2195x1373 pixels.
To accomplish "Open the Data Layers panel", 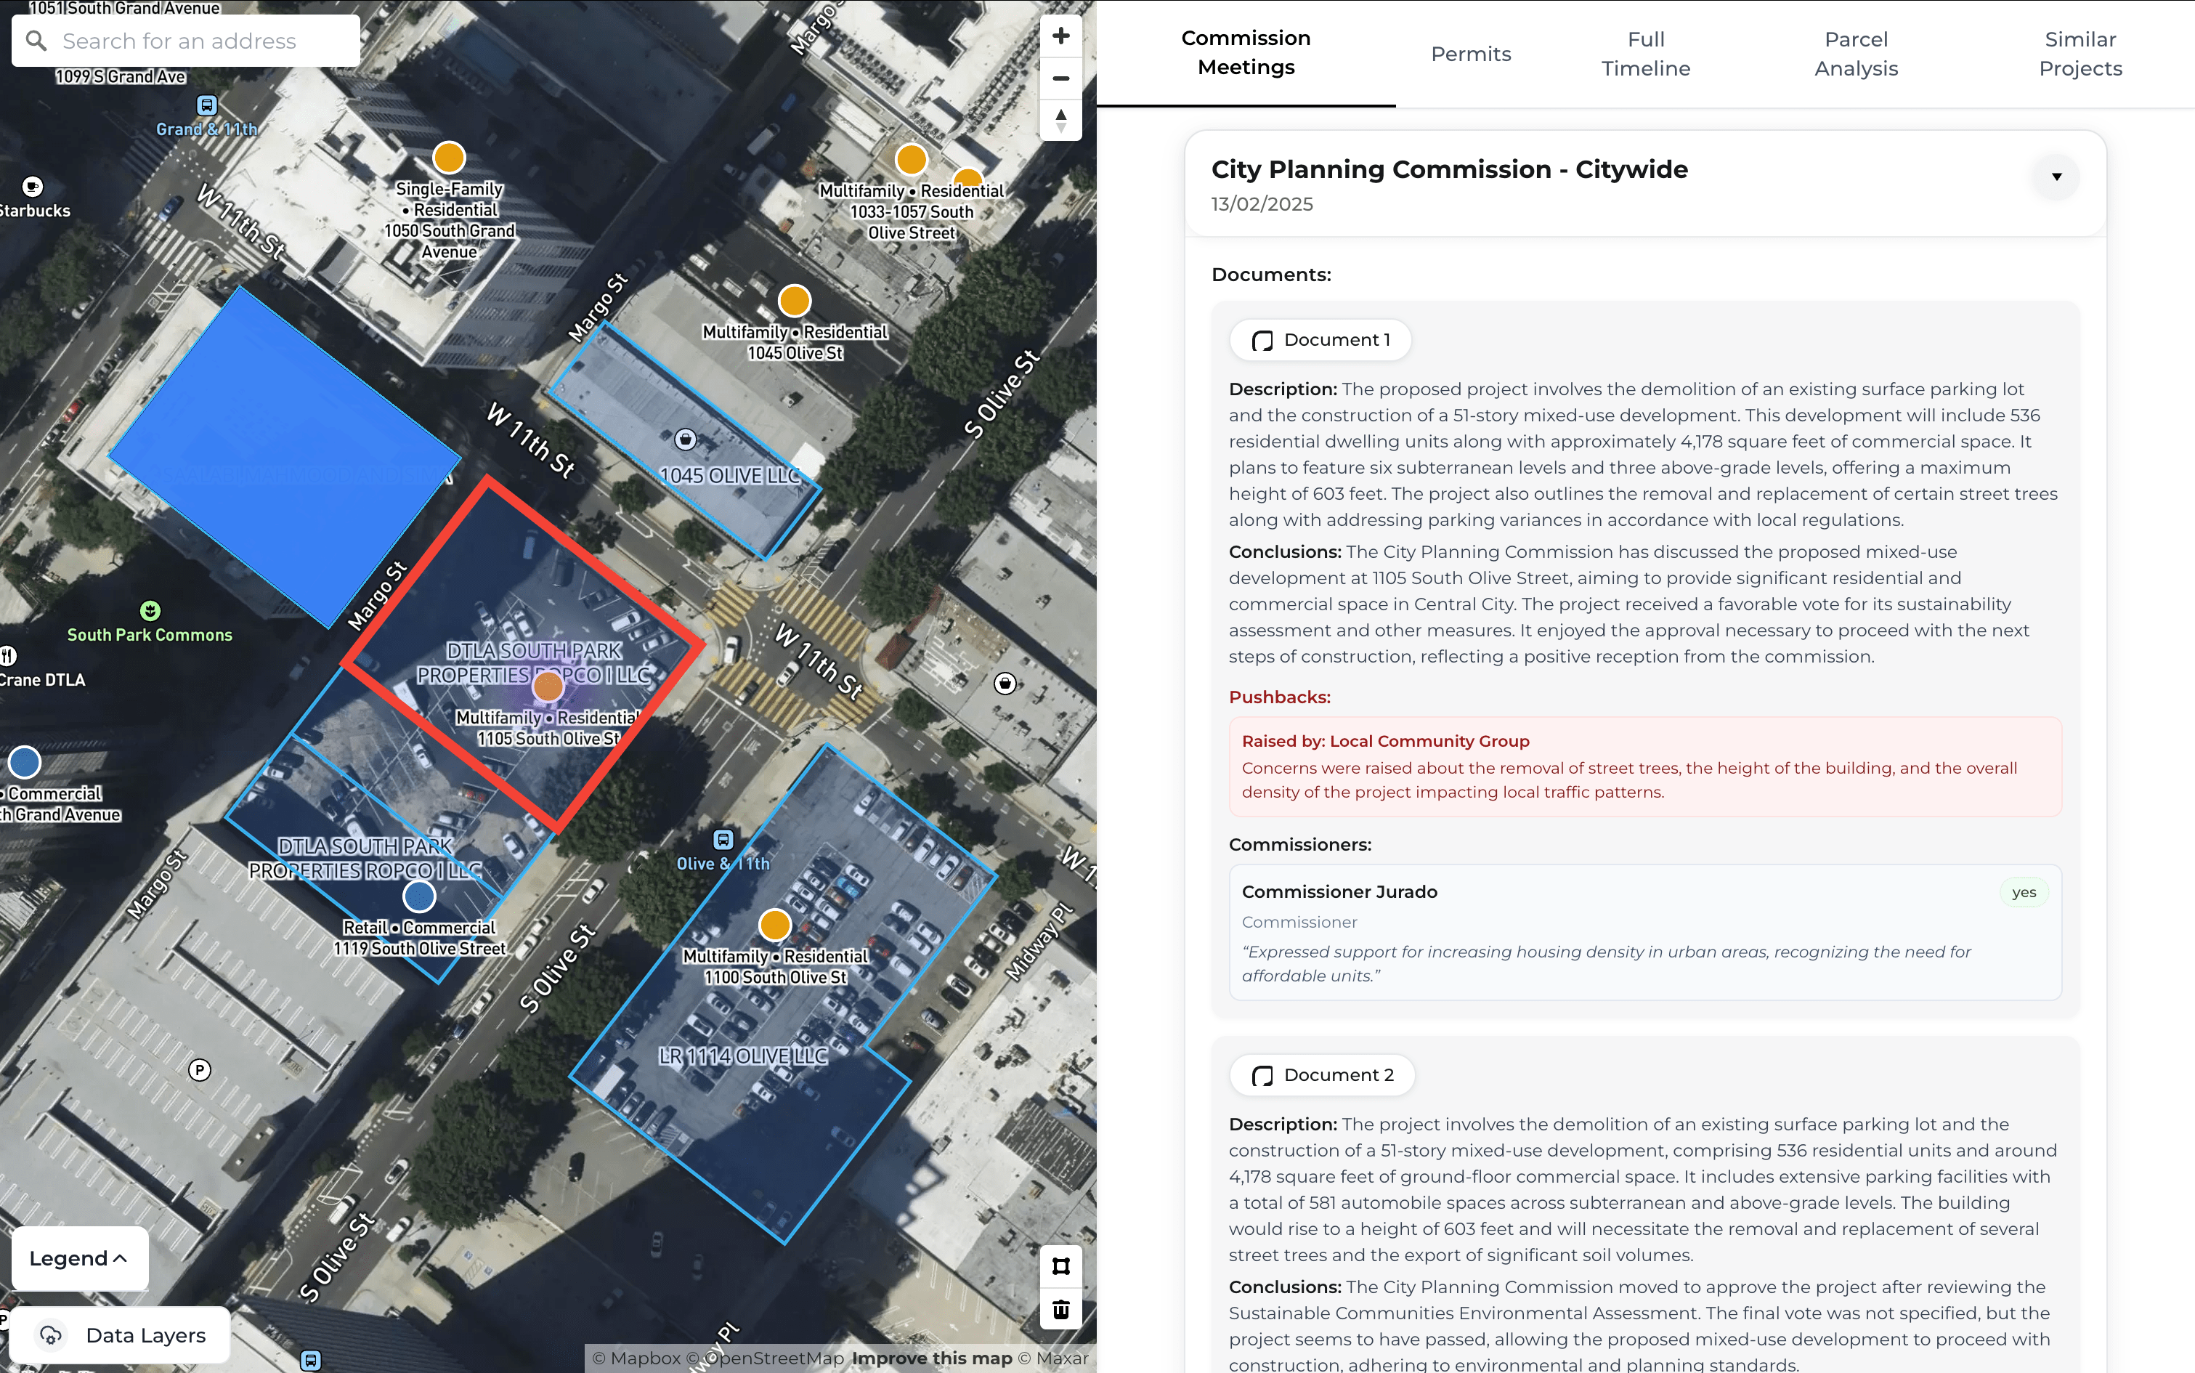I will 121,1335.
